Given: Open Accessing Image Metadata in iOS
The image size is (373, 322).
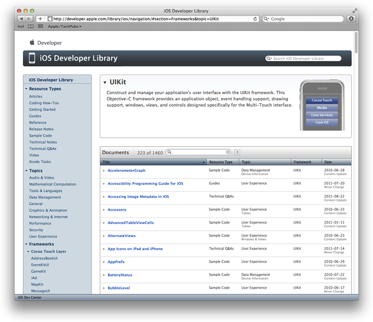Looking at the screenshot, I should click(138, 196).
